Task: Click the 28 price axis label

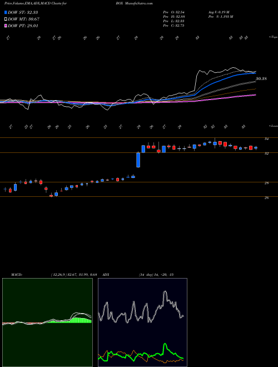Action: (266, 183)
